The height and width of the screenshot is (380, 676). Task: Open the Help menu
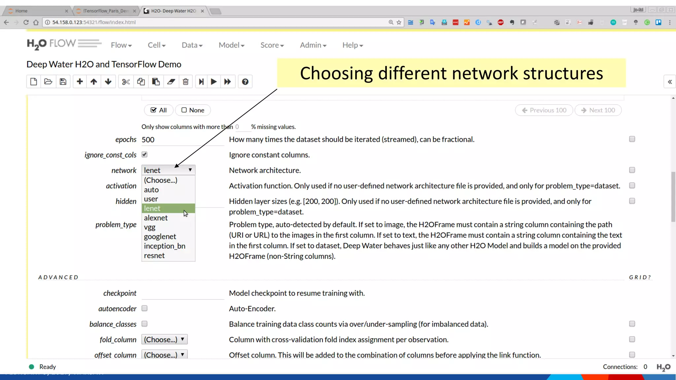point(353,45)
